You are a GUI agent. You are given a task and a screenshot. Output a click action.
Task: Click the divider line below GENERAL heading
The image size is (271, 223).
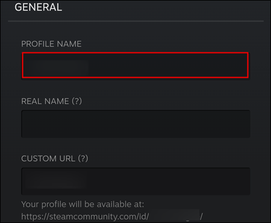pyautogui.click(x=135, y=21)
